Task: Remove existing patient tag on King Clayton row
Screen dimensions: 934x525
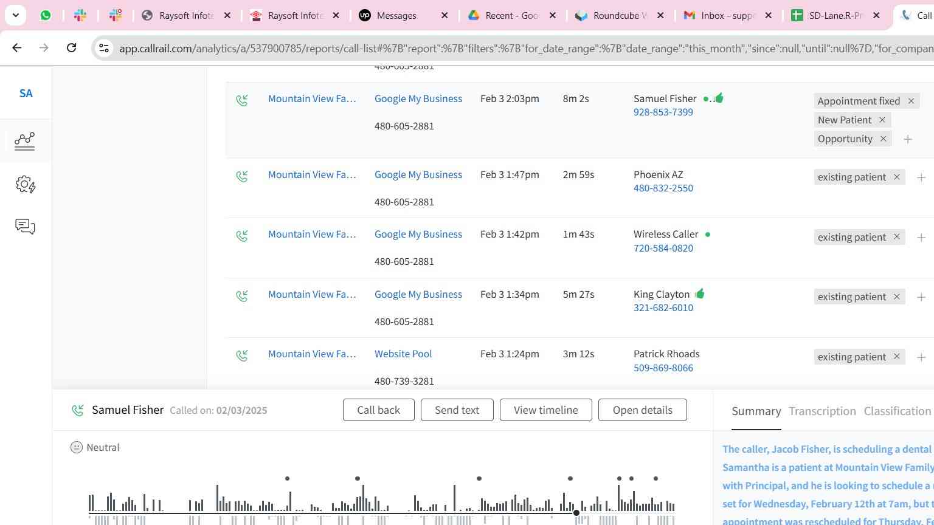Action: 896,297
